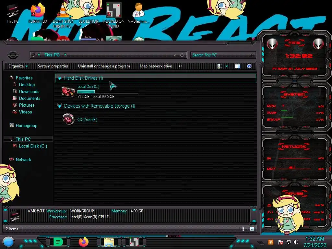Open Downloads in Favorites
Viewport: 332px width, 249px height.
point(29,91)
